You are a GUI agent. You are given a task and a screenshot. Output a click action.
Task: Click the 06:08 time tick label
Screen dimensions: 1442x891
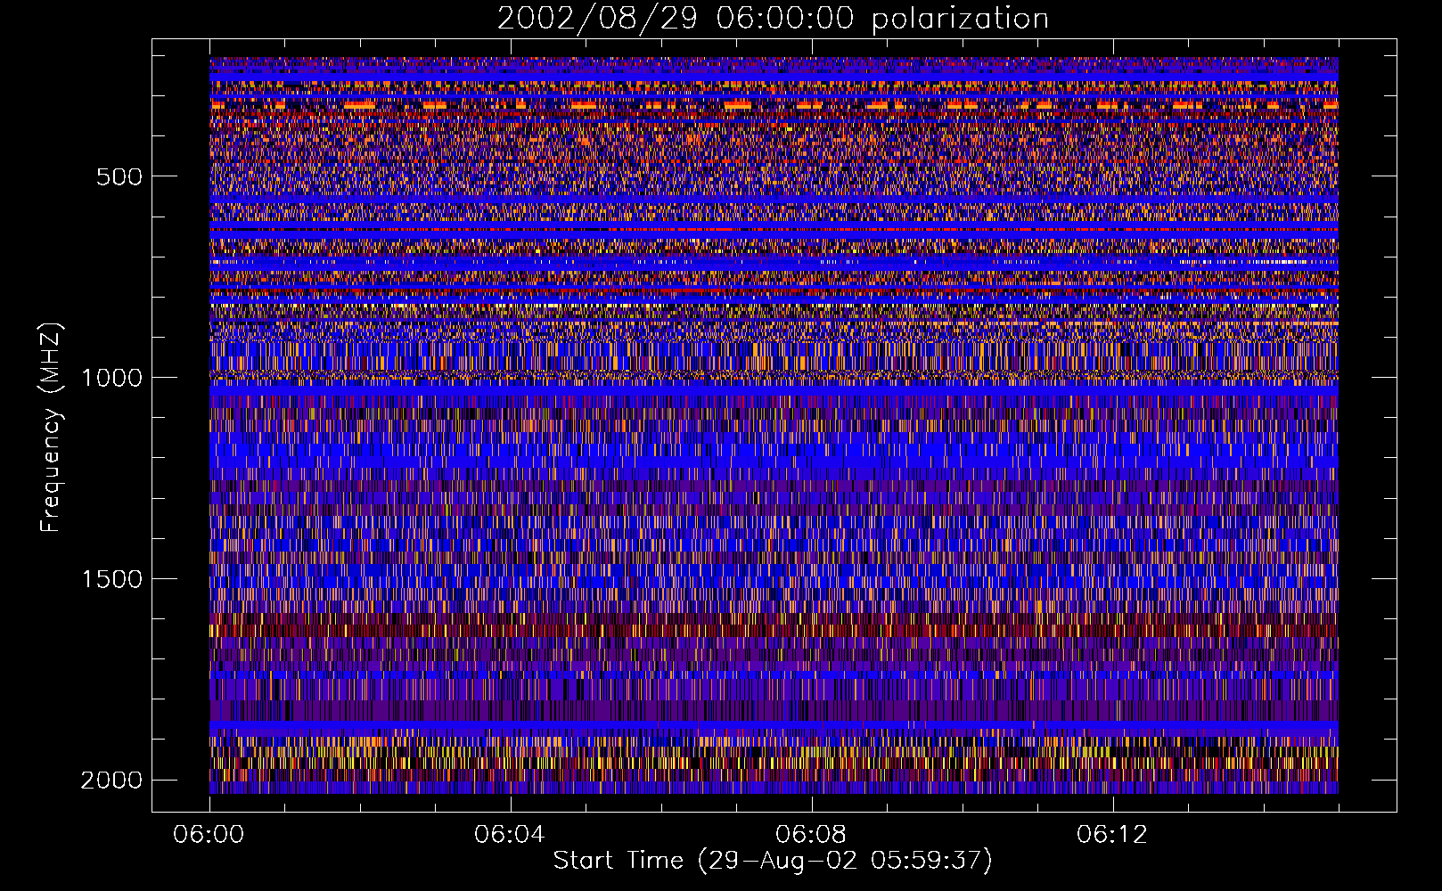tap(811, 835)
